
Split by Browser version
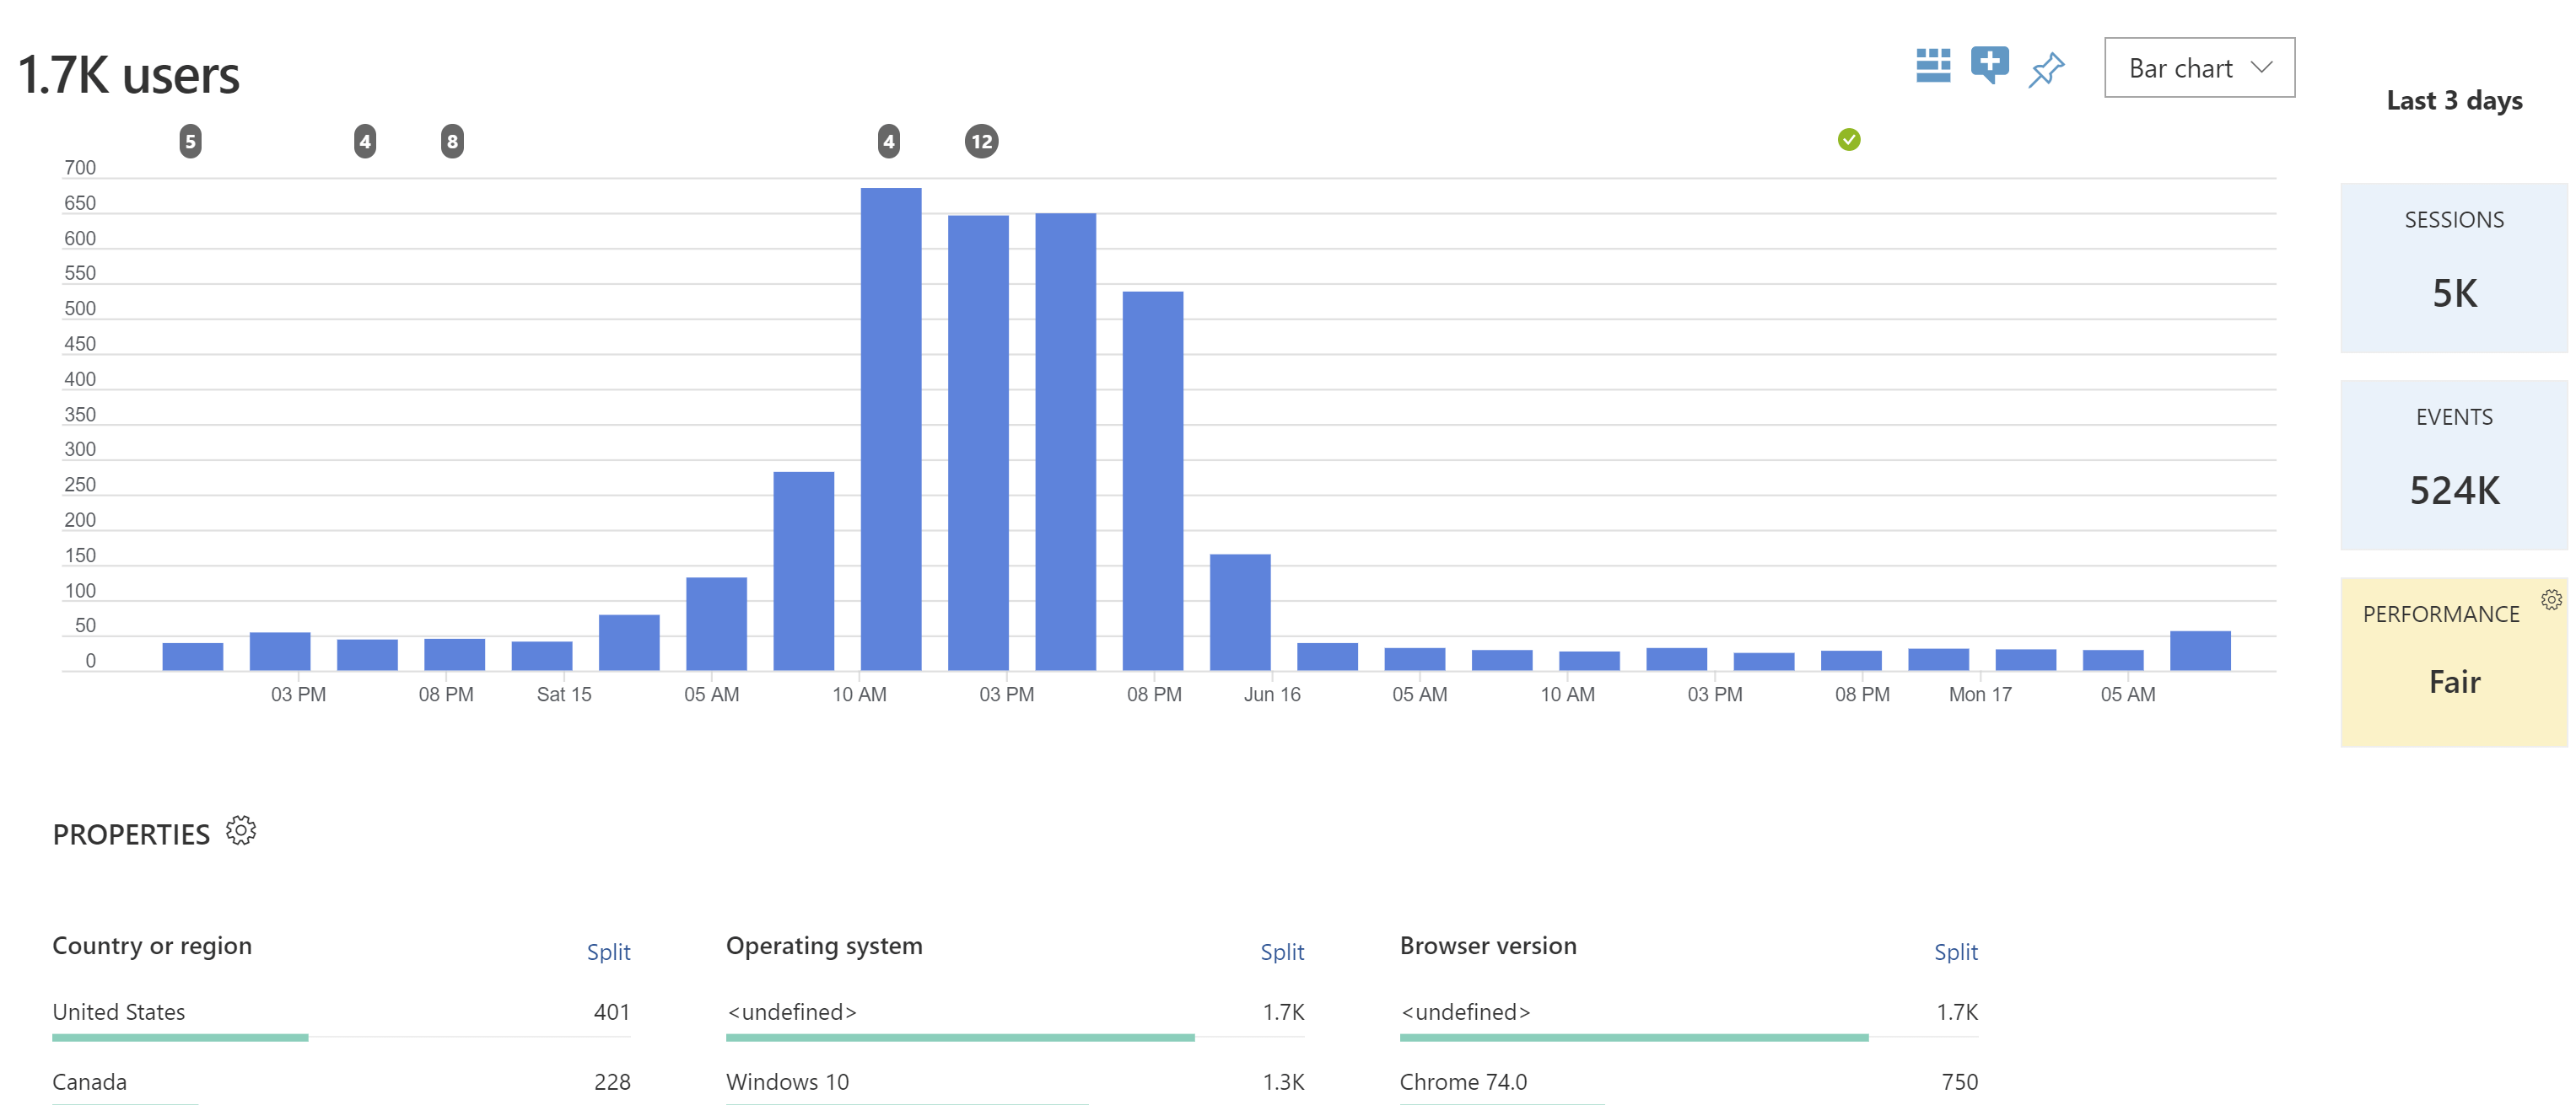point(1955,951)
